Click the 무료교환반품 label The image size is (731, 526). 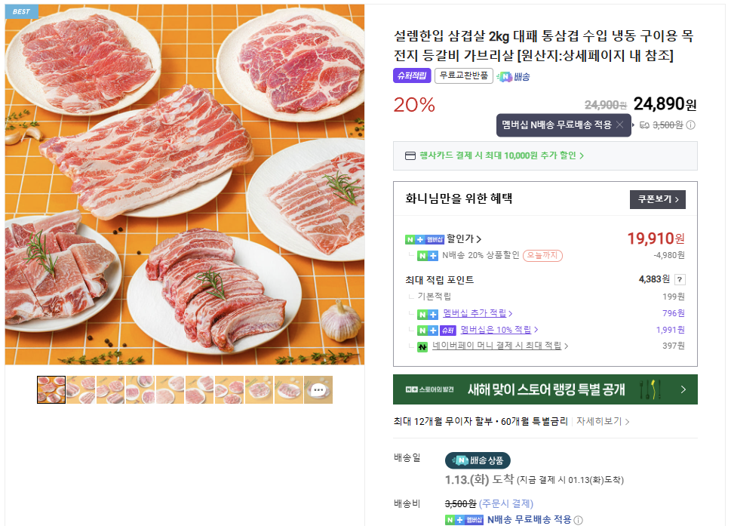pos(462,75)
